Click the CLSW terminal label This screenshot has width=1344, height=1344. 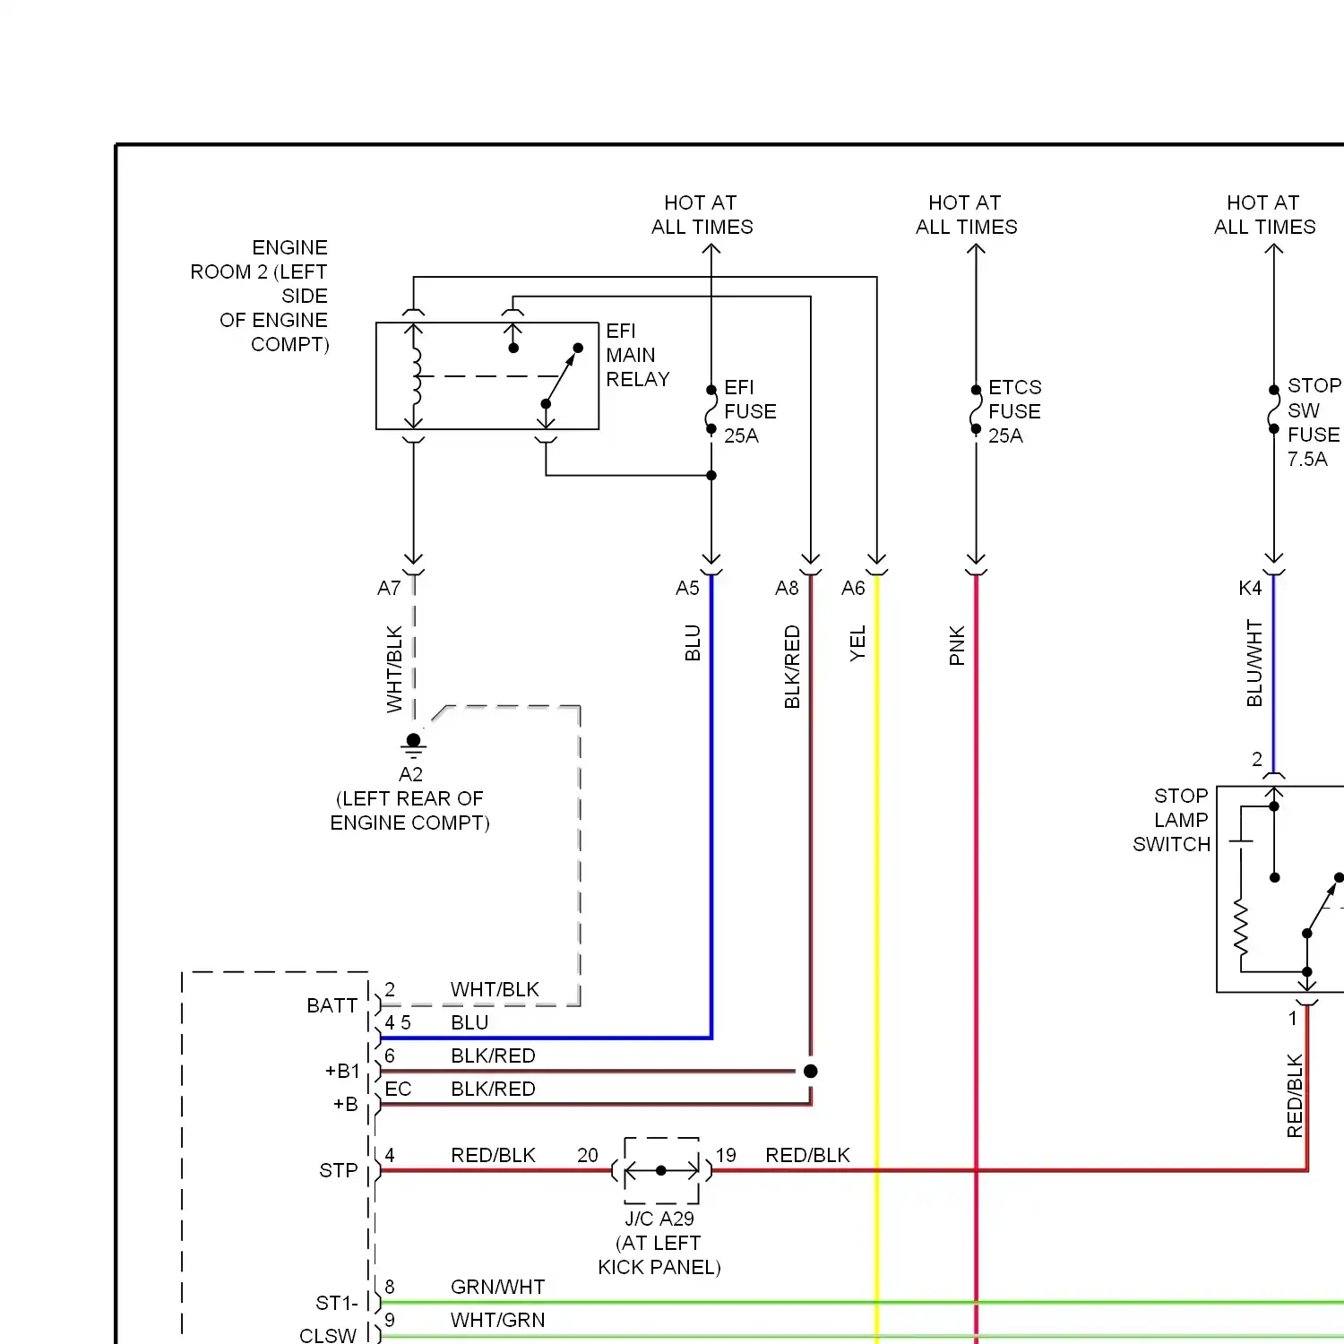pos(328,1335)
